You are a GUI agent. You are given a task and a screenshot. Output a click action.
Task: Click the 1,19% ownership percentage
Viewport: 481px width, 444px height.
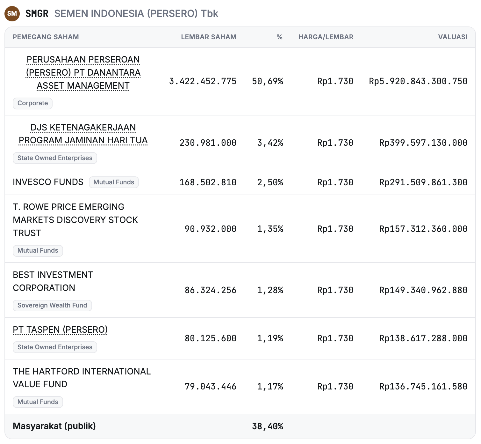(270, 338)
